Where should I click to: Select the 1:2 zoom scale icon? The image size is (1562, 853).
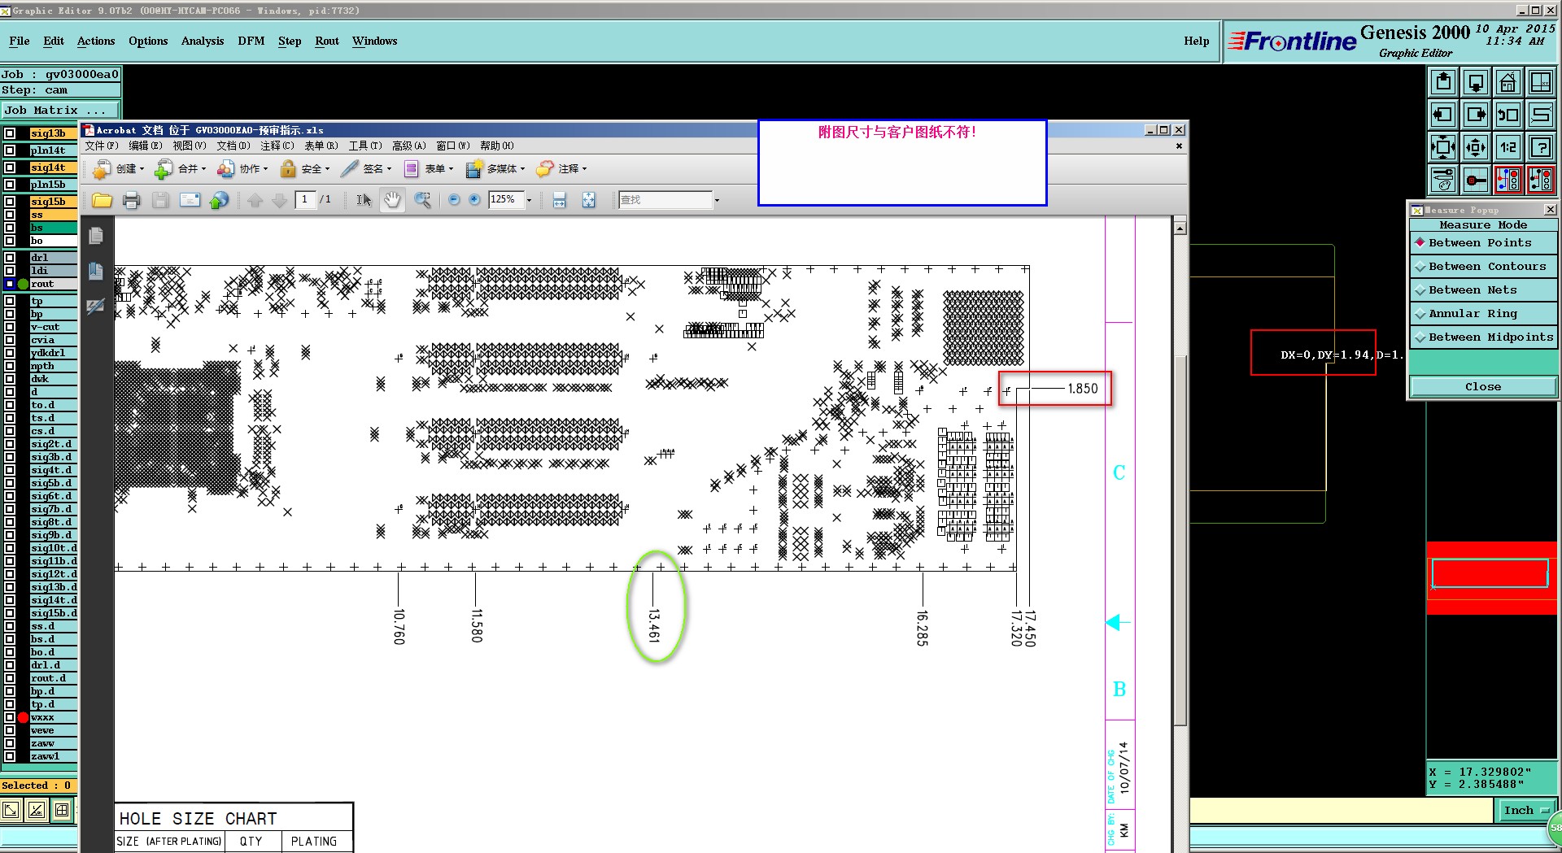click(1507, 147)
